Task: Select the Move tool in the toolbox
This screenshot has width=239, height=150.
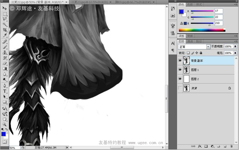Action: pos(5,8)
